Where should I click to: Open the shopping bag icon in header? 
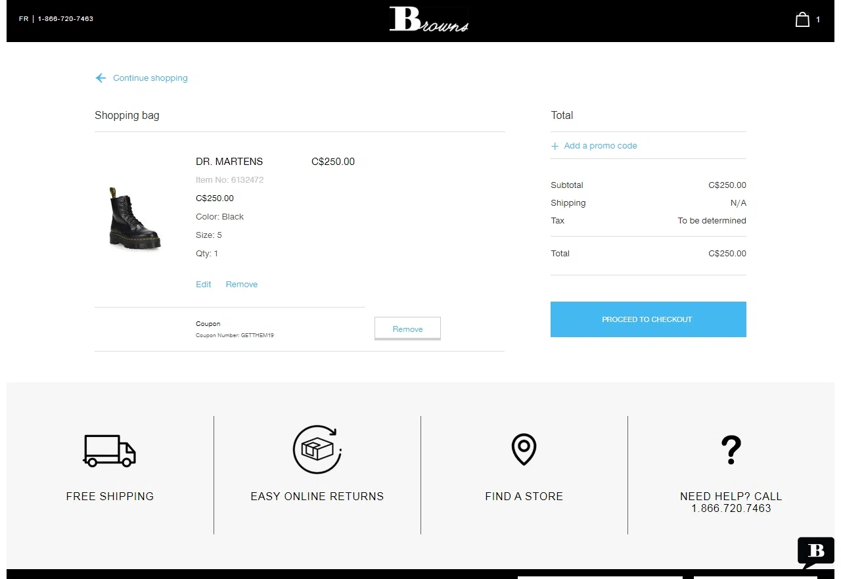(x=802, y=20)
